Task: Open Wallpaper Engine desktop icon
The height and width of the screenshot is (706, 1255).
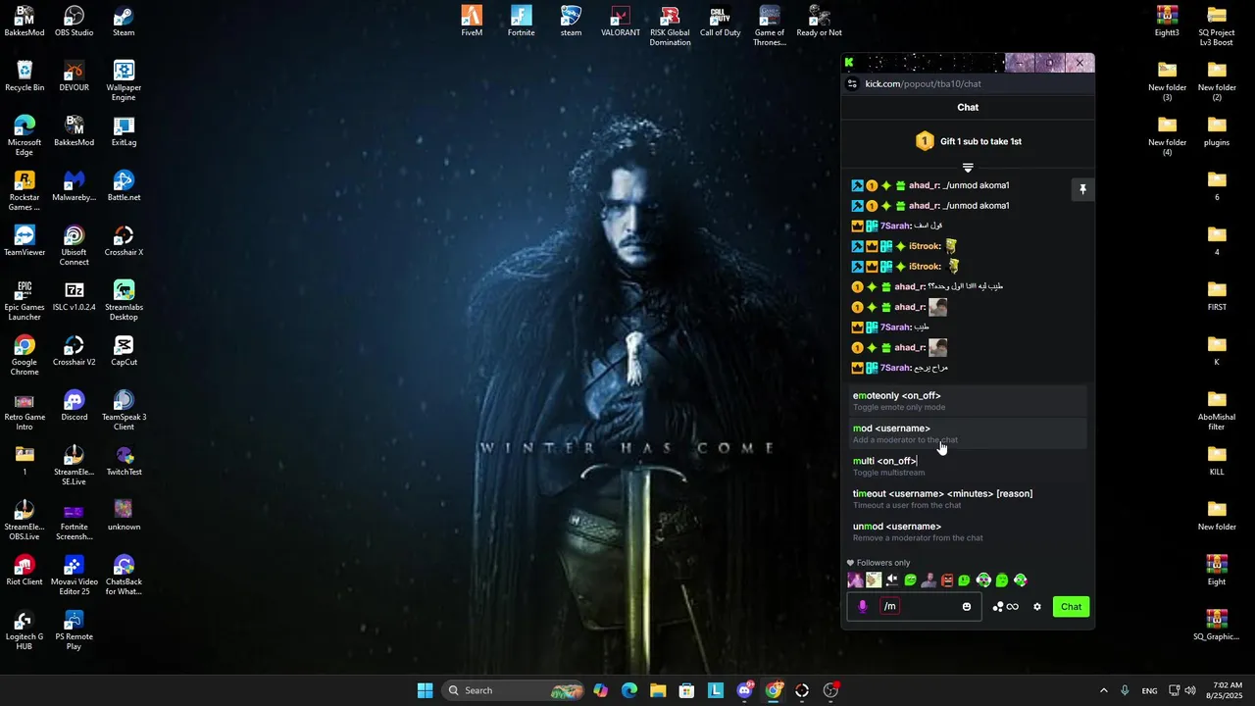Action: pyautogui.click(x=124, y=80)
